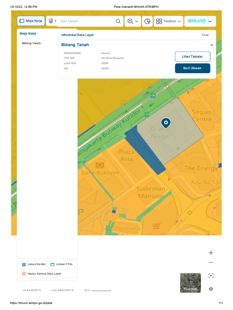This screenshot has width=233, height=310.
Task: Click the focus extent icon
Action: pos(211,276)
